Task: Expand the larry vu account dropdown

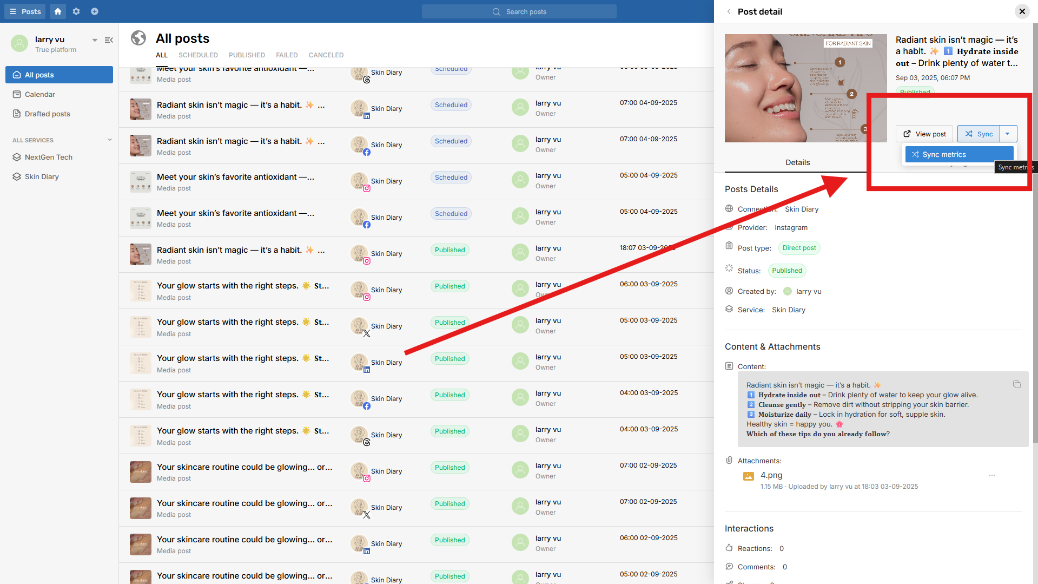Action: (x=95, y=40)
